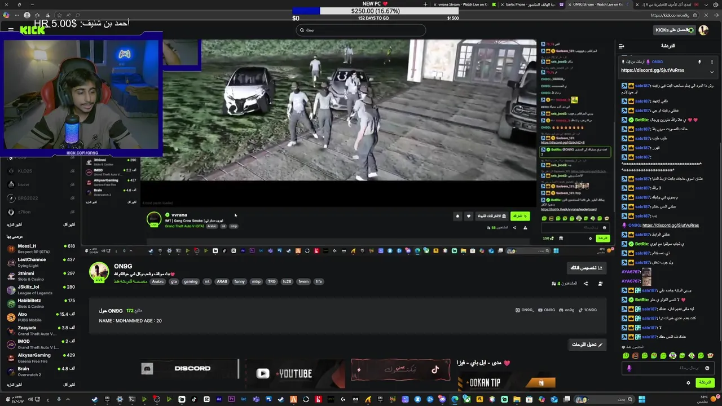722x406 pixels.
Task: Click the Get KICKs button
Action: pyautogui.click(x=674, y=30)
